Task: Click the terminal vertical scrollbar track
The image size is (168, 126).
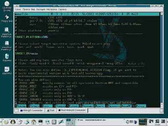Action: pos(162,60)
